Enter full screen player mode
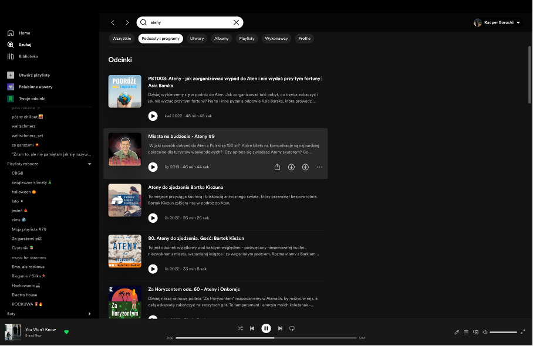 pos(522,332)
